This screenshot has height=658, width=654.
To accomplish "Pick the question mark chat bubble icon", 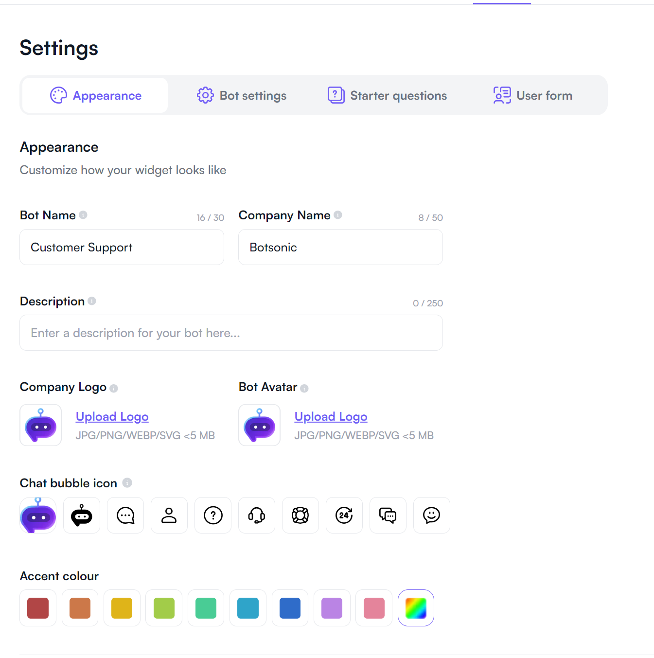I will tap(213, 516).
